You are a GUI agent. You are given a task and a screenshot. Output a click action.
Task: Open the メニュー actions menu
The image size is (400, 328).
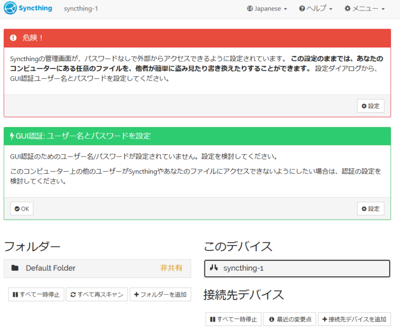click(365, 9)
